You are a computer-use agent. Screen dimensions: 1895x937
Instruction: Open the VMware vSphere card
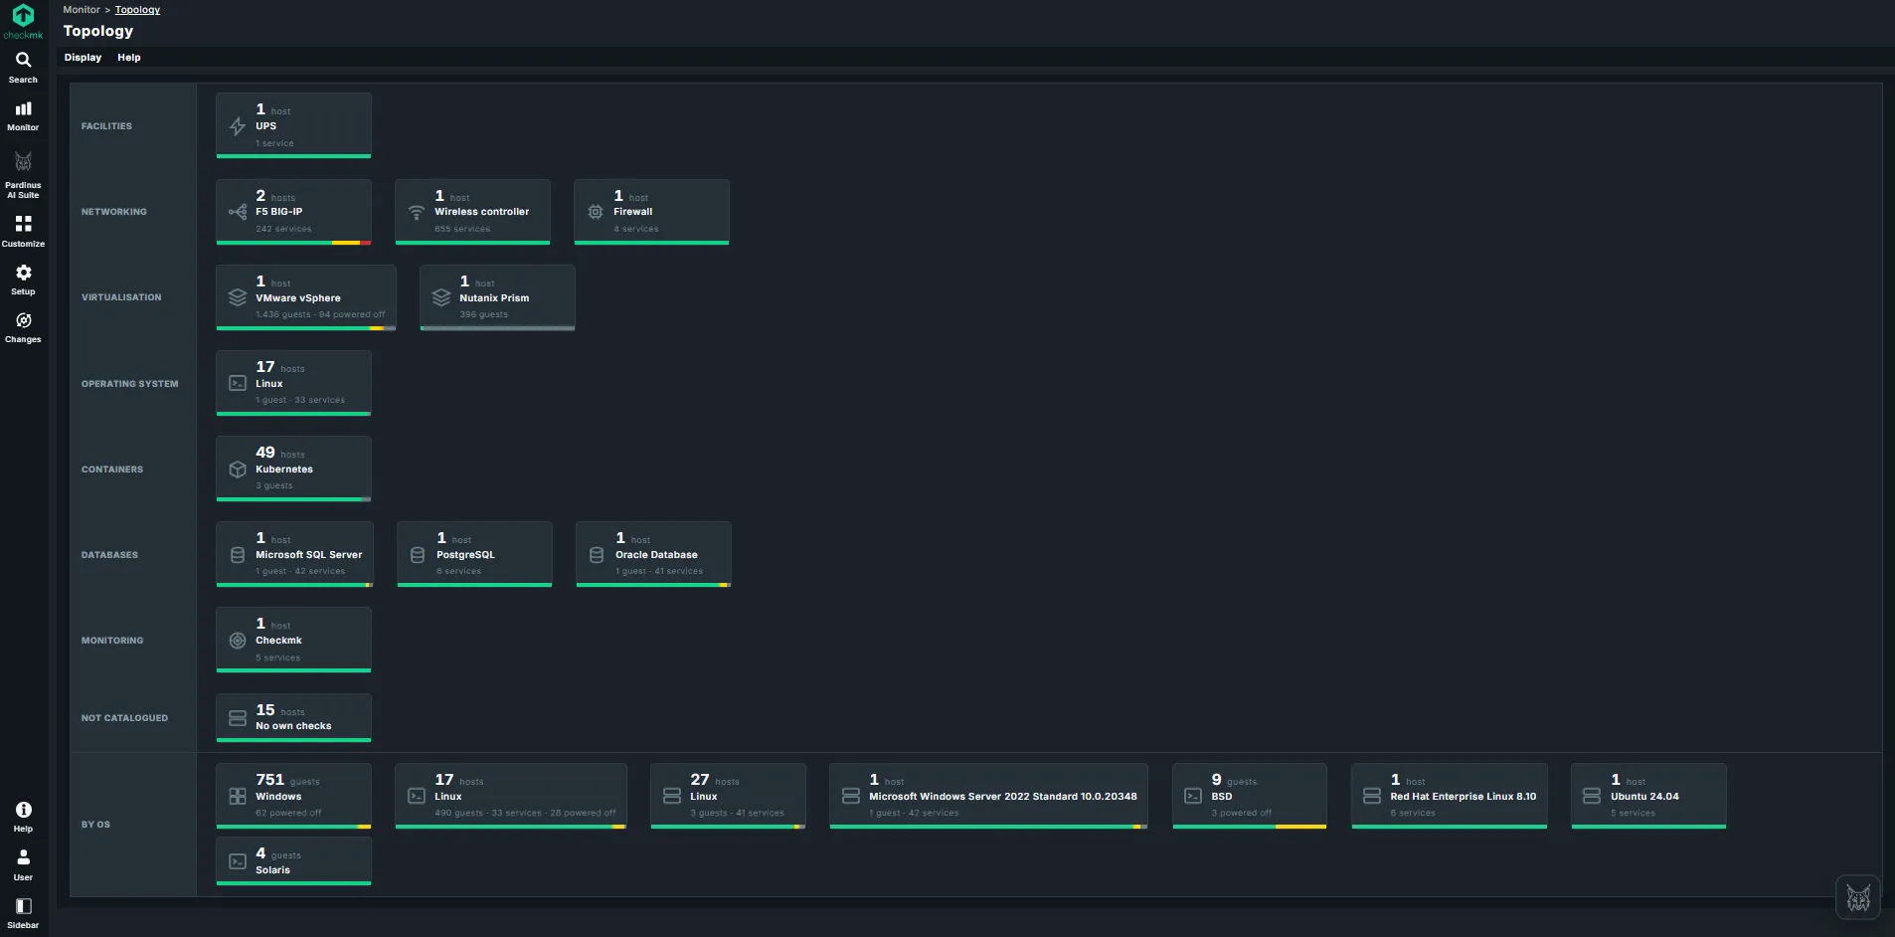(x=306, y=297)
